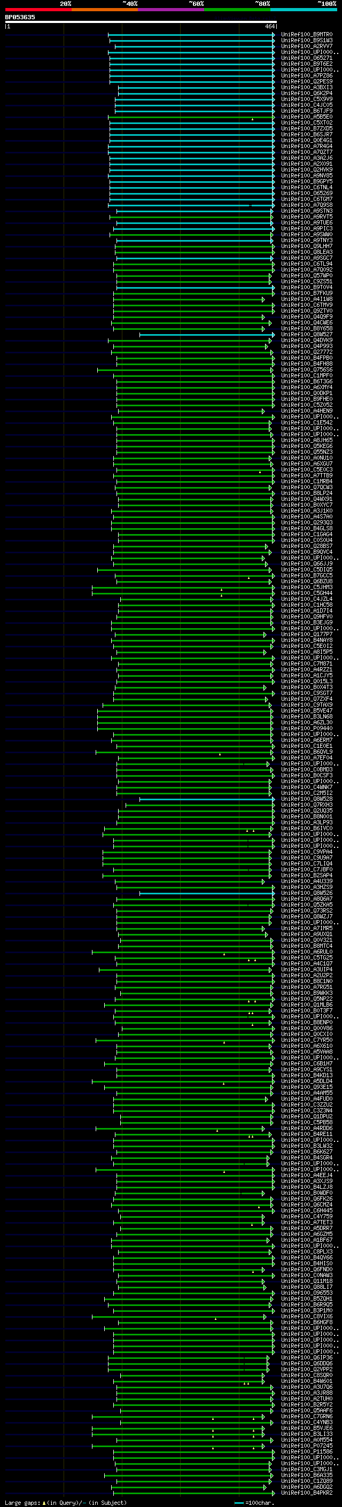Image resolution: width=342 pixels, height=1507 pixels.
Task: Open hit UniRef100_Q7RXH3
Action: click(306, 805)
